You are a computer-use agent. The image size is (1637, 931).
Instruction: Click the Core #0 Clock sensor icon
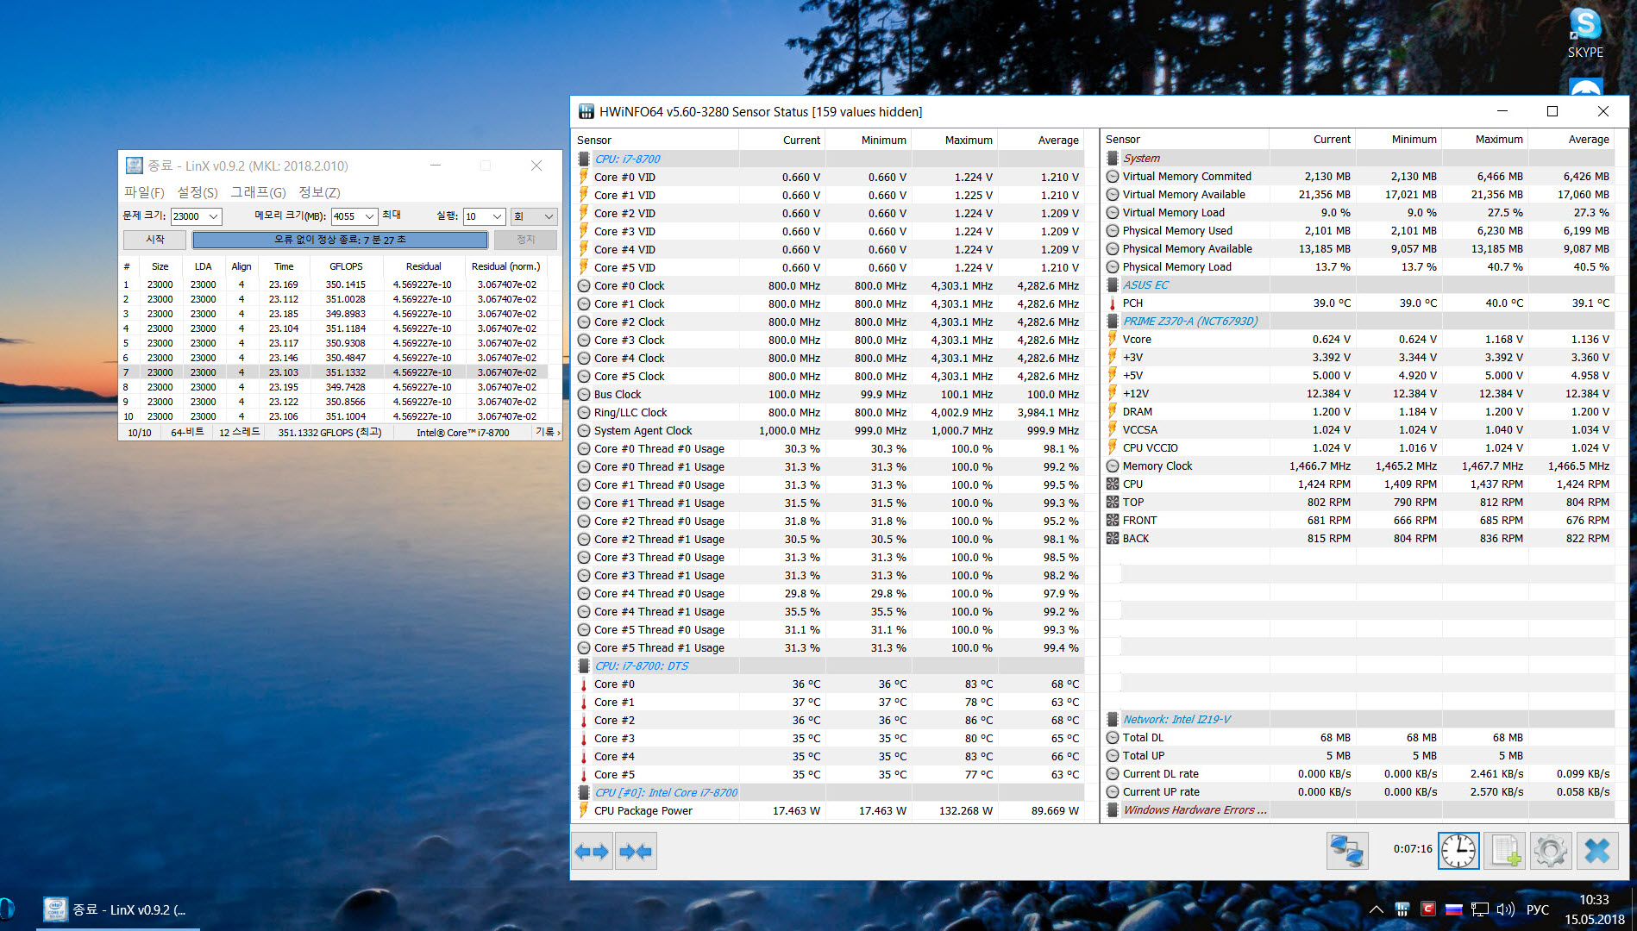(584, 285)
